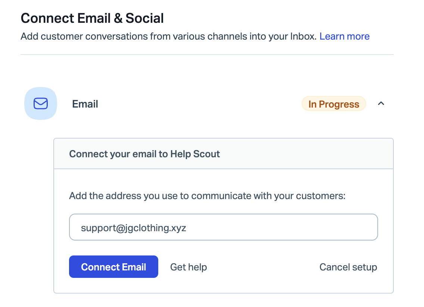
Task: Select the Email channel label
Action: (85, 104)
